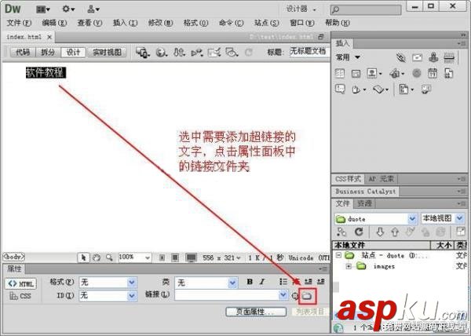Open the ID dropdown in Properties
This screenshot has height=336, width=471.
[132, 295]
